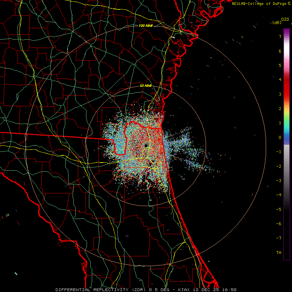This screenshot has width=292, height=292.
Task: Click the DIFFERENTIAL REFLECTIVITY (ZDR) product title
Action: [101, 290]
